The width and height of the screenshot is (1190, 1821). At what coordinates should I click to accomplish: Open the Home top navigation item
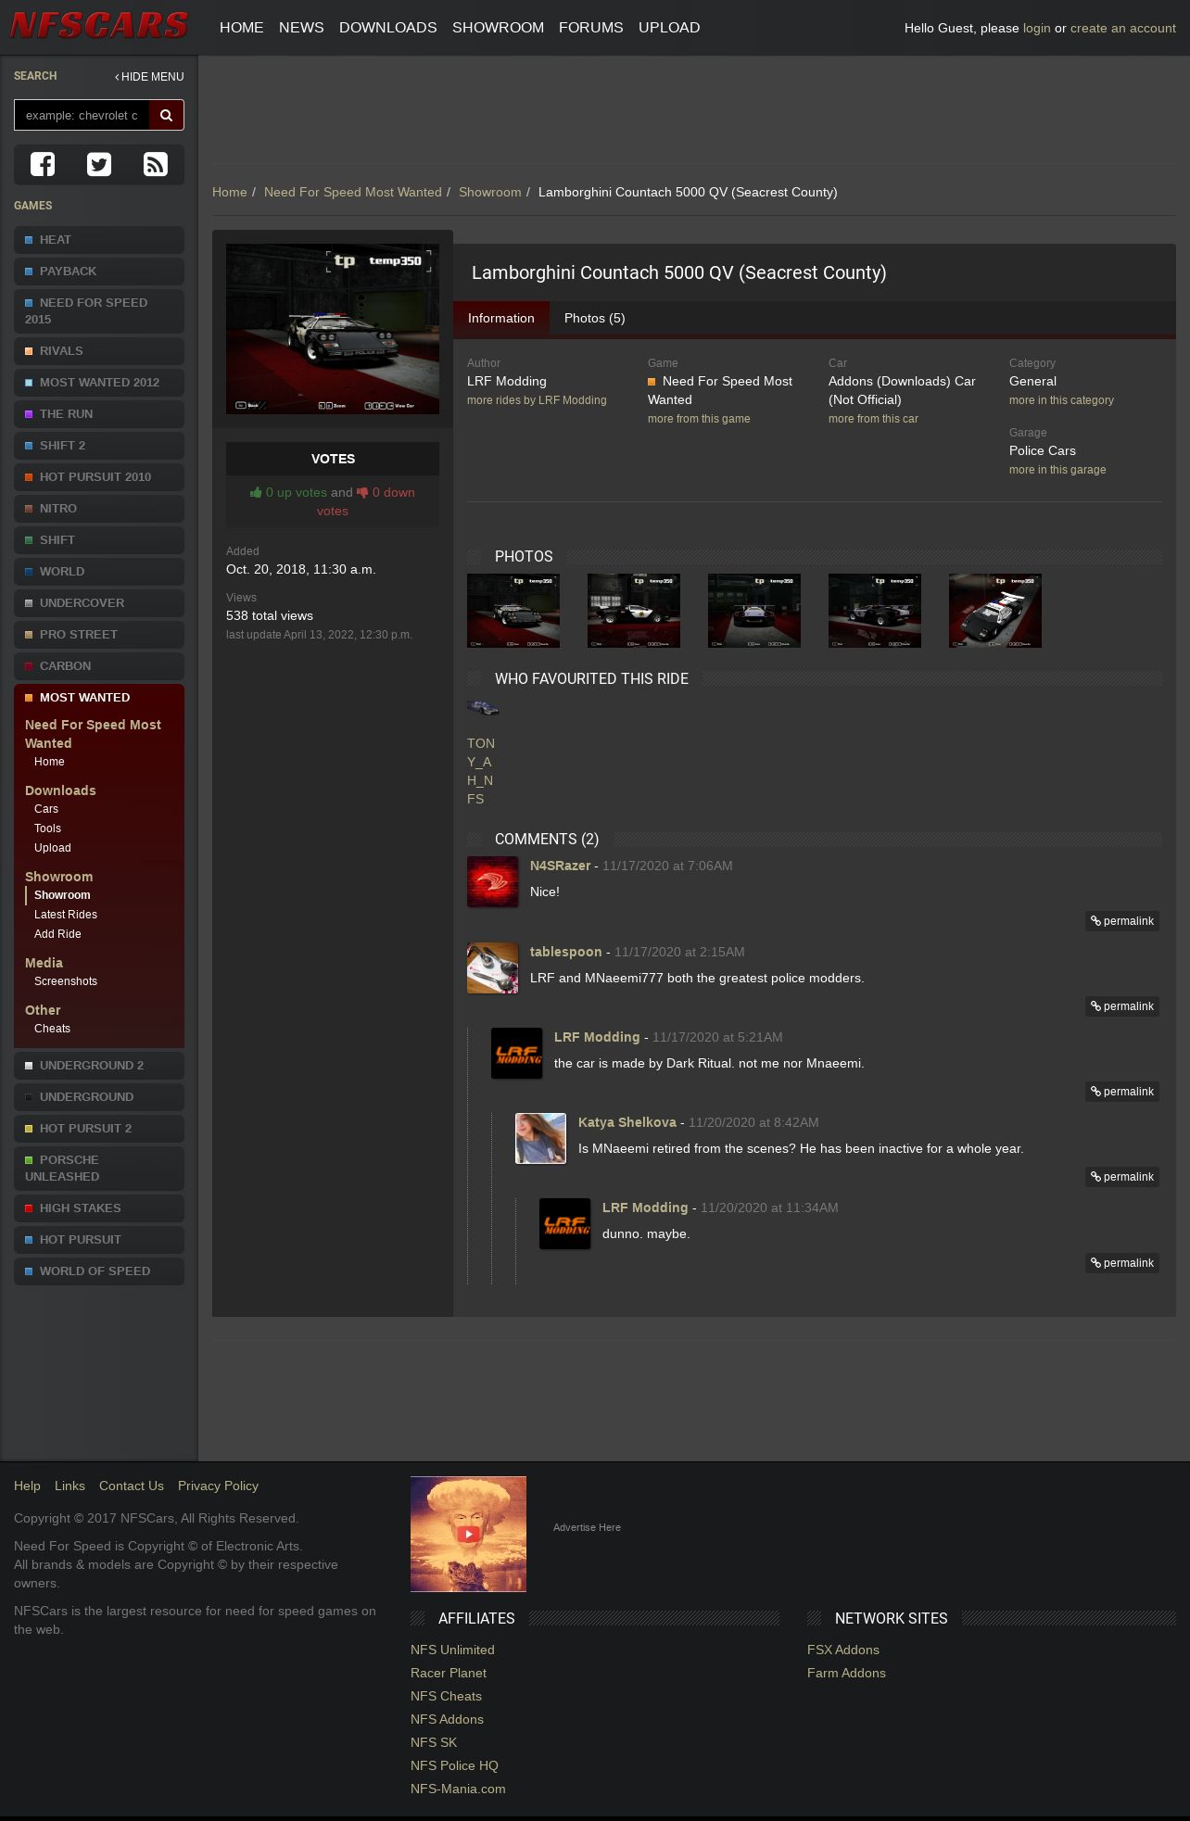tap(242, 28)
